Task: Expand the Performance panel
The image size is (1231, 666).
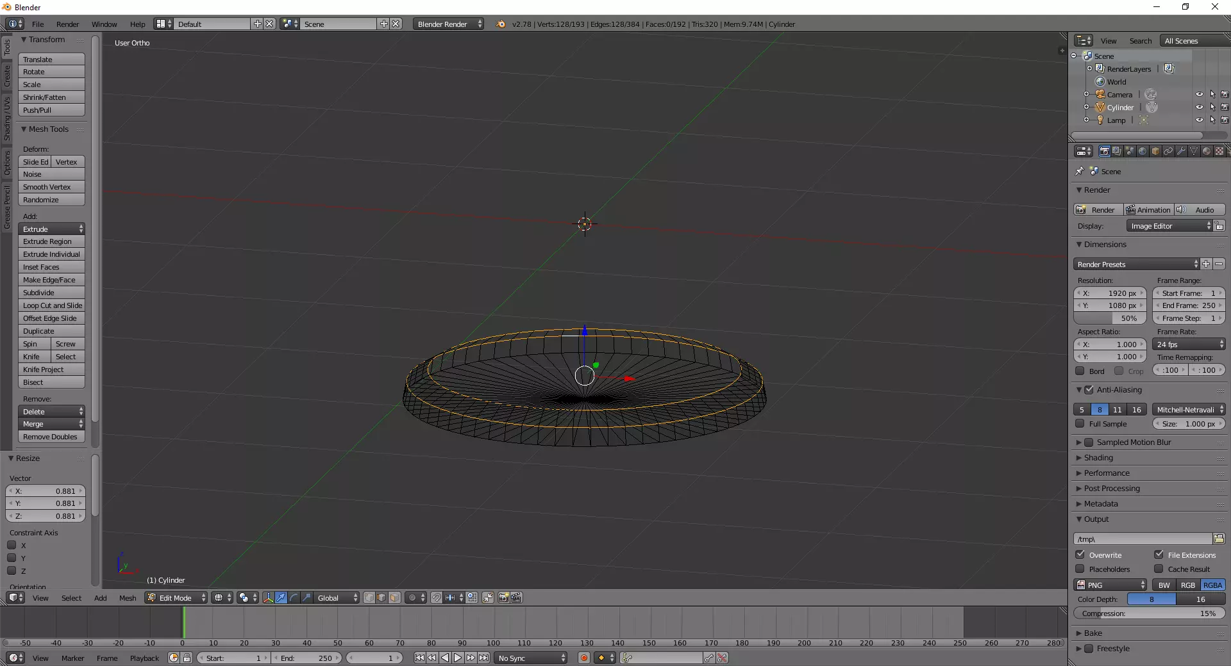Action: coord(1107,473)
